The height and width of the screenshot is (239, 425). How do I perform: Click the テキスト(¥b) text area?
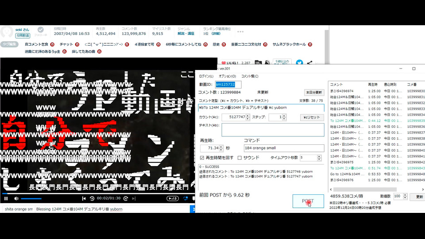(273, 130)
